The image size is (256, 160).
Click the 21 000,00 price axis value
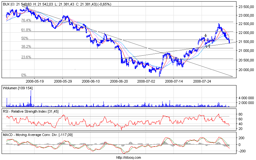tap(246, 51)
